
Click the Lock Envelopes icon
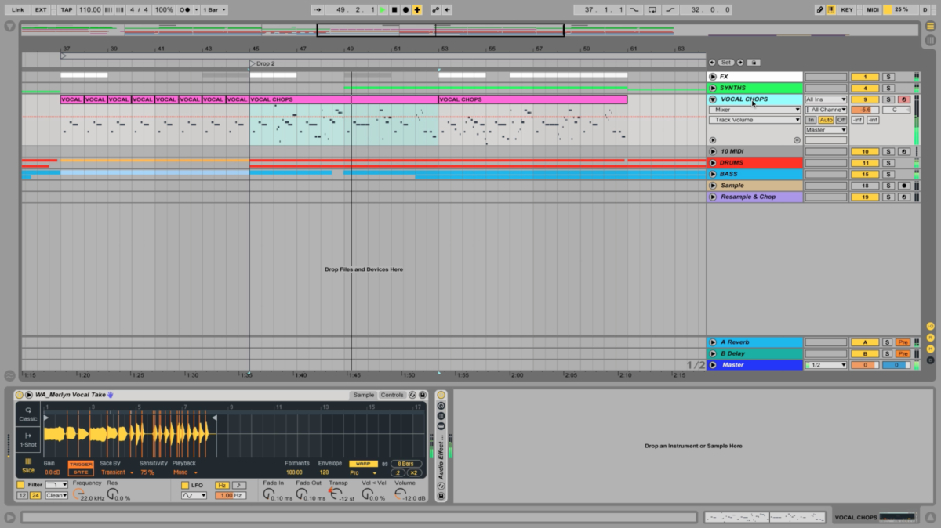tap(753, 63)
